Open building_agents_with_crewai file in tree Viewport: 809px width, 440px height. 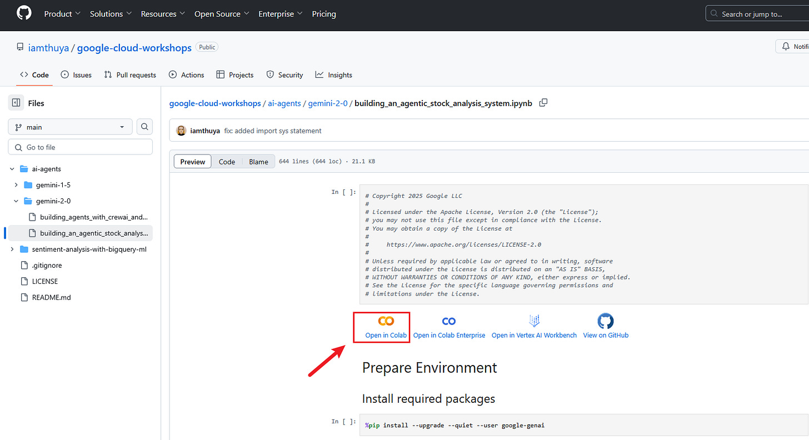94,217
